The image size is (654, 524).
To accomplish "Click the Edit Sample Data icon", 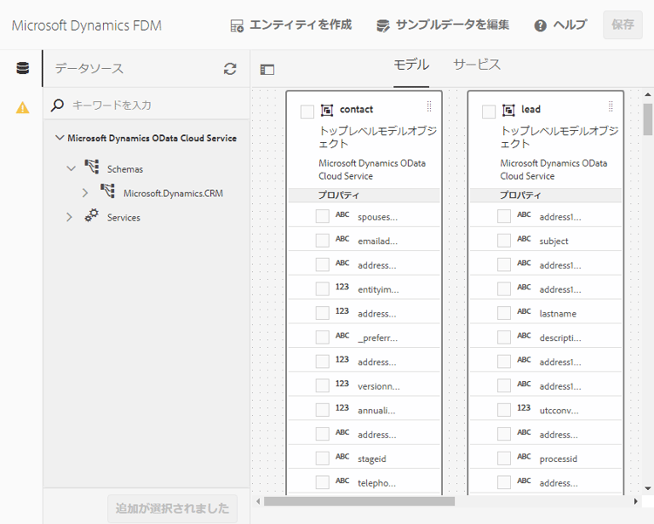I will coord(383,26).
